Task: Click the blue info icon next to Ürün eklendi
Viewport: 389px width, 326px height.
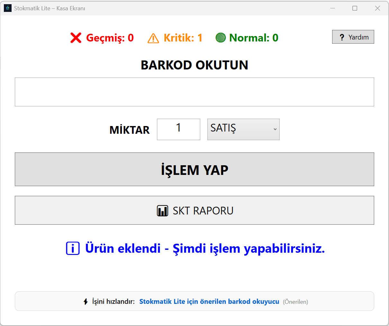Action: coord(73,248)
